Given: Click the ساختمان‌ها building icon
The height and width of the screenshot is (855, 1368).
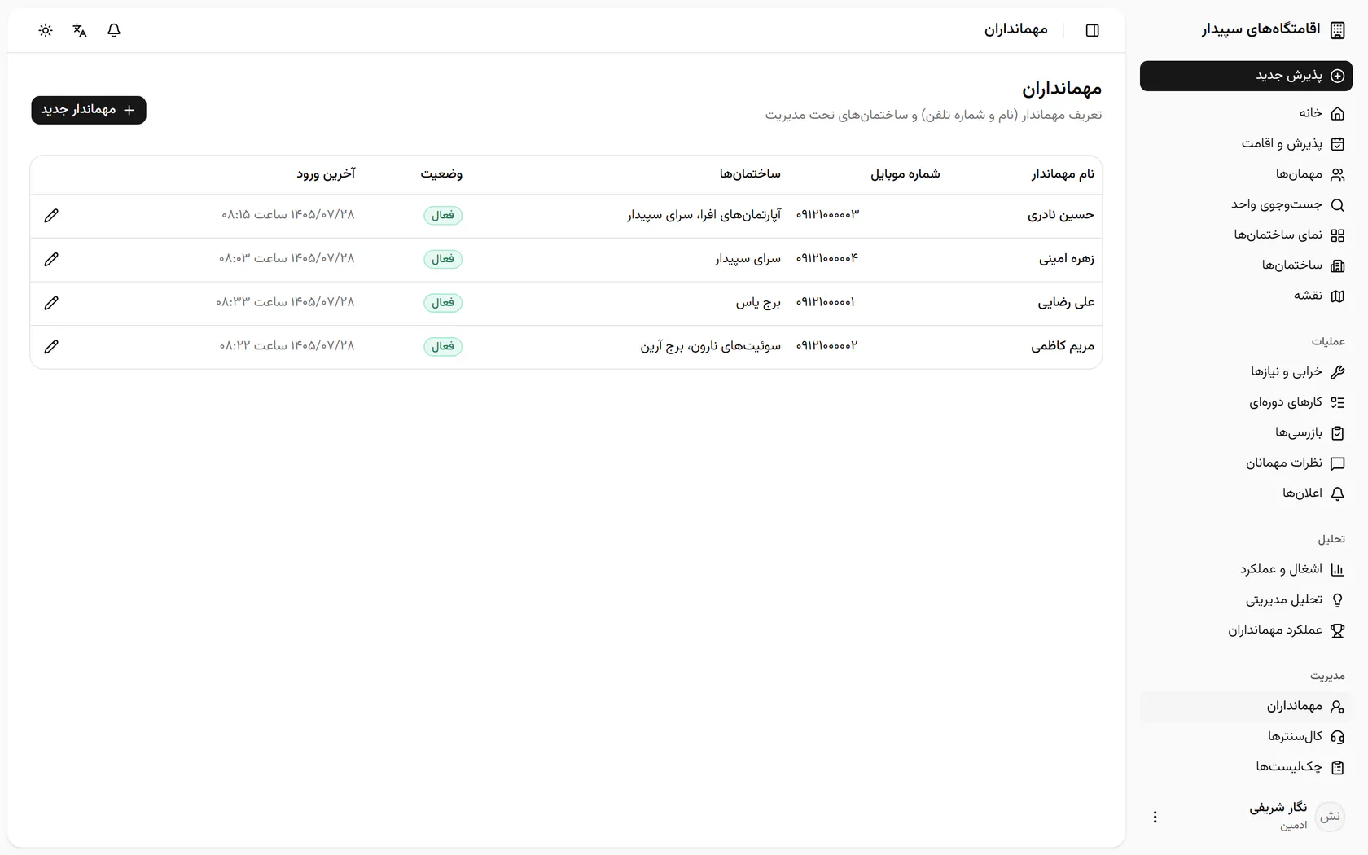Looking at the screenshot, I should tap(1337, 265).
